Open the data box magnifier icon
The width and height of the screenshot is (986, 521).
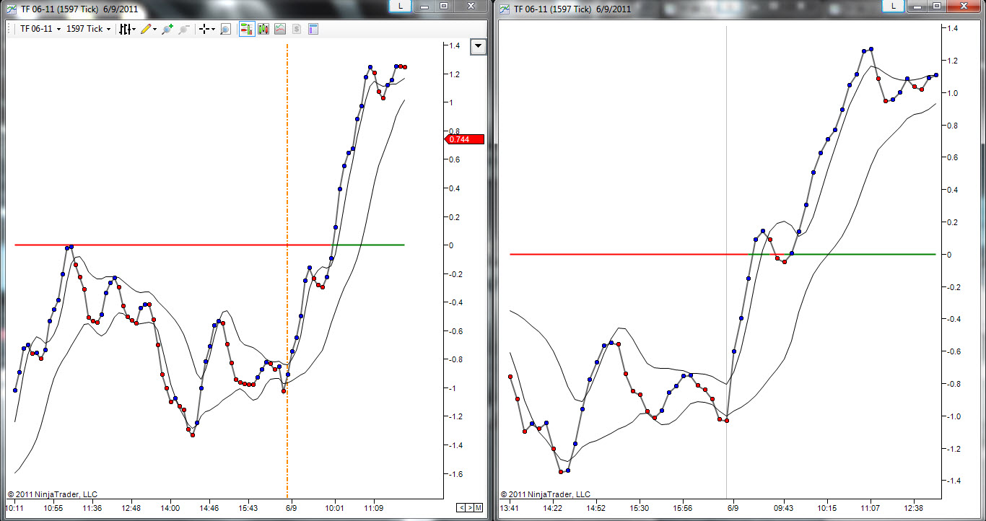(225, 29)
